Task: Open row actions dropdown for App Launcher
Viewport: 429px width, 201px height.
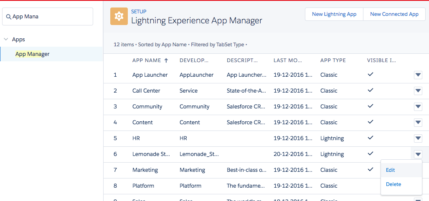Action: click(x=418, y=75)
